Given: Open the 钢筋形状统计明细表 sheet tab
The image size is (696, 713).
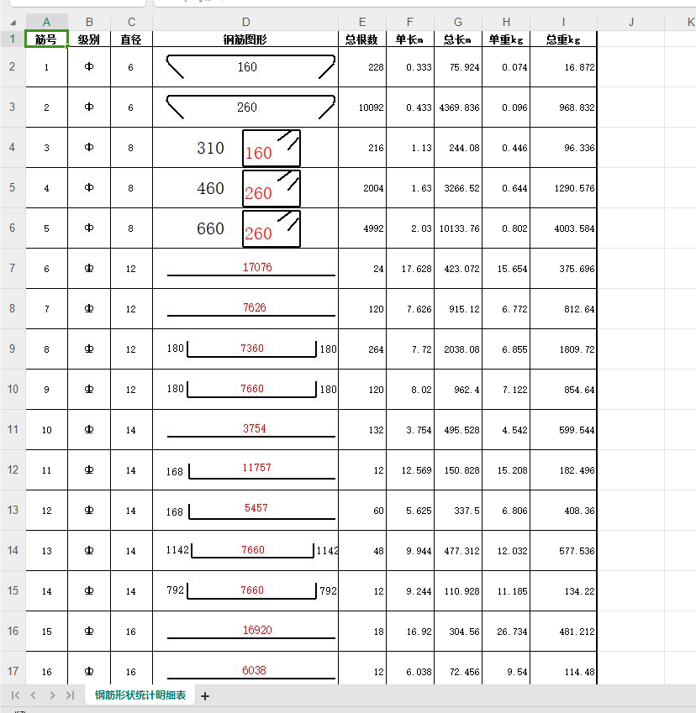Looking at the screenshot, I should click(x=140, y=695).
